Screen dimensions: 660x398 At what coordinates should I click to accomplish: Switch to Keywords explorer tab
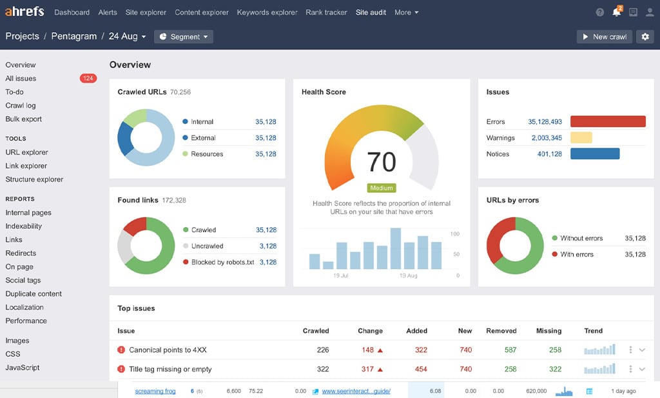(x=267, y=12)
